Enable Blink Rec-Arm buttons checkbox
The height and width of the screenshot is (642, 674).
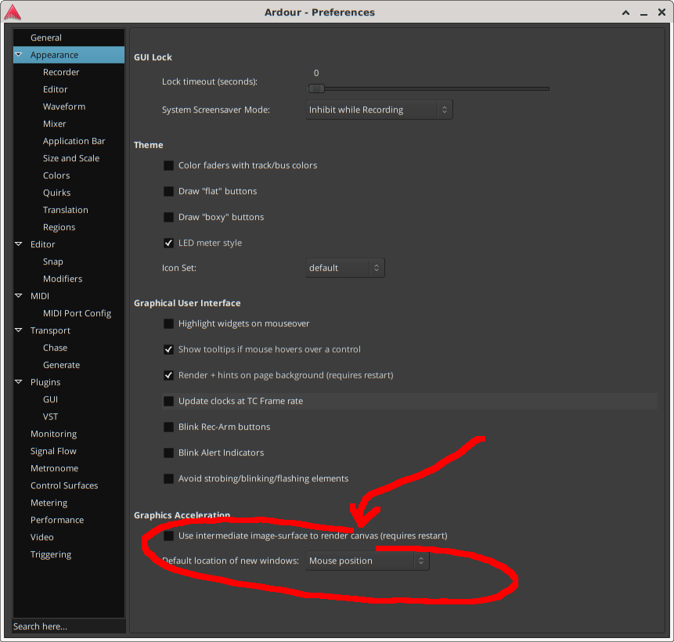coord(168,427)
